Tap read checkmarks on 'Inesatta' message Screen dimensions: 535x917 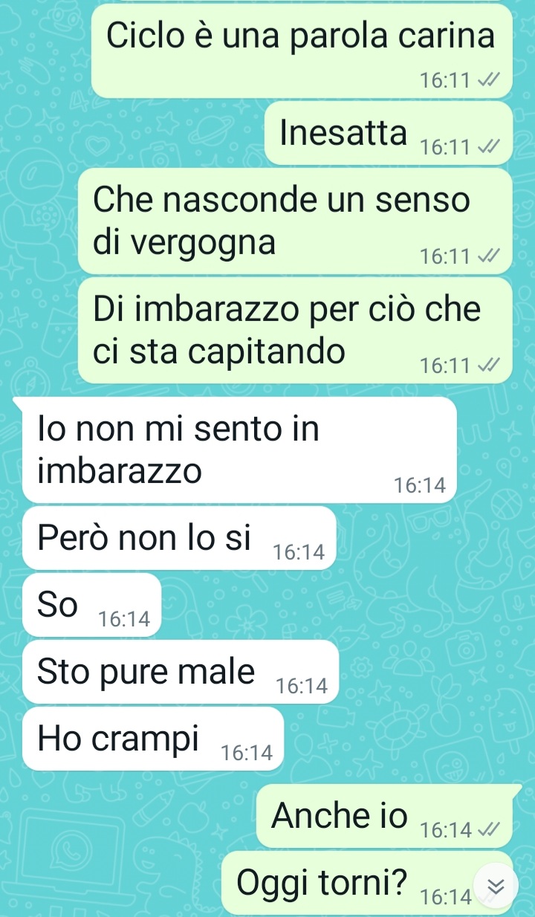coord(487,148)
